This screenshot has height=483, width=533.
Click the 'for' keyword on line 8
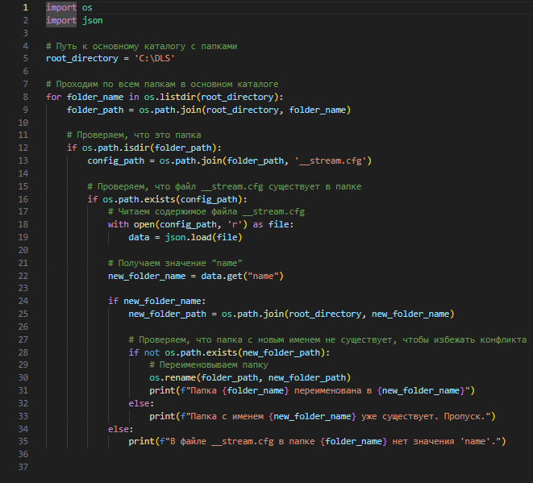pyautogui.click(x=54, y=98)
